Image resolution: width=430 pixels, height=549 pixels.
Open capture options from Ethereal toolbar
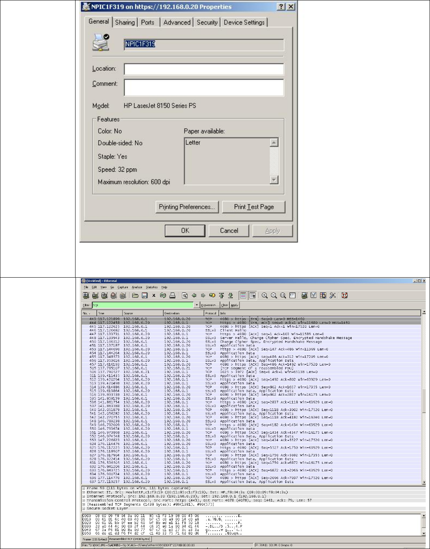[95, 296]
